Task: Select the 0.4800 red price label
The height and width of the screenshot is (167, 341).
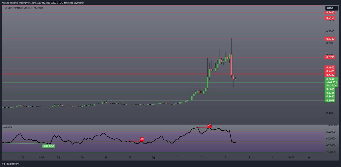Action: [330, 68]
